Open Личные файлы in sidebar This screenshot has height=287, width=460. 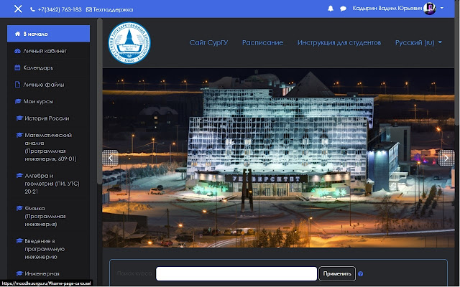pos(48,85)
